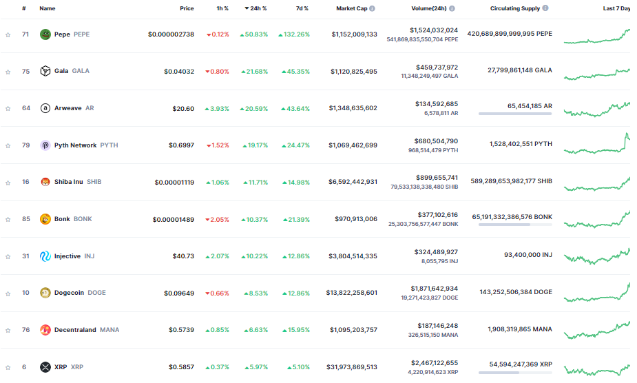Open Pepe last 7 days sparkline chart

click(597, 36)
